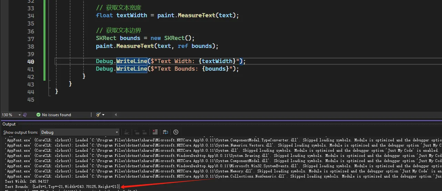
Task: Click the Clear All output icon
Action: [155, 132]
